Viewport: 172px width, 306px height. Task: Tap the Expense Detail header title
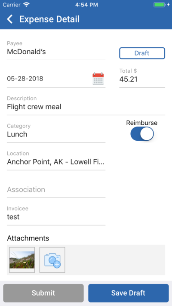tap(49, 19)
